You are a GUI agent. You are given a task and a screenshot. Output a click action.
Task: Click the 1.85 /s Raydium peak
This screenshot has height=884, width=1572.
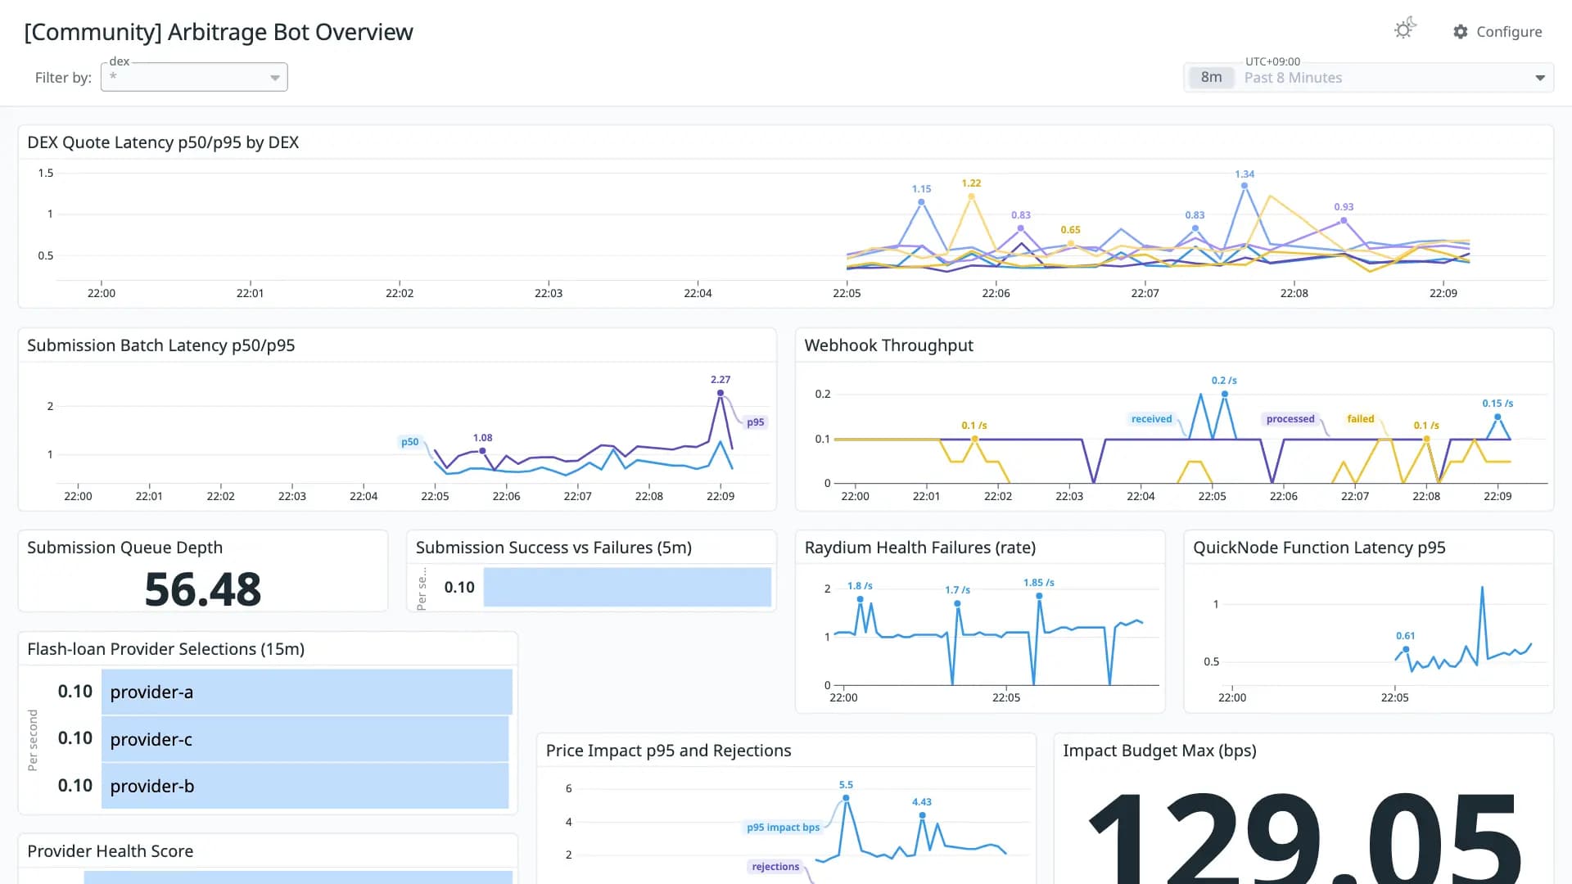coord(1039,596)
